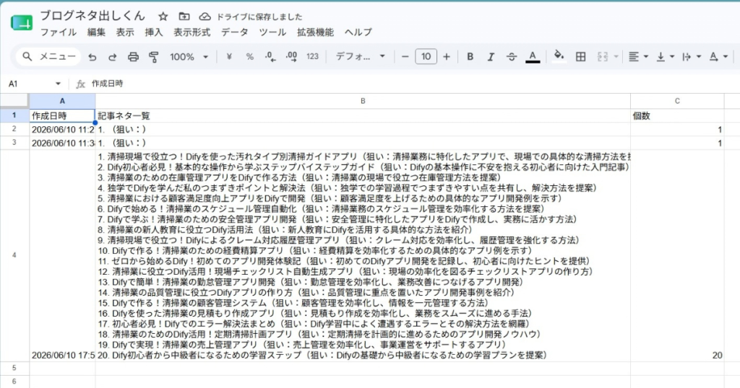This screenshot has width=740, height=388.
Task: Increase decimal places
Action: pos(292,56)
